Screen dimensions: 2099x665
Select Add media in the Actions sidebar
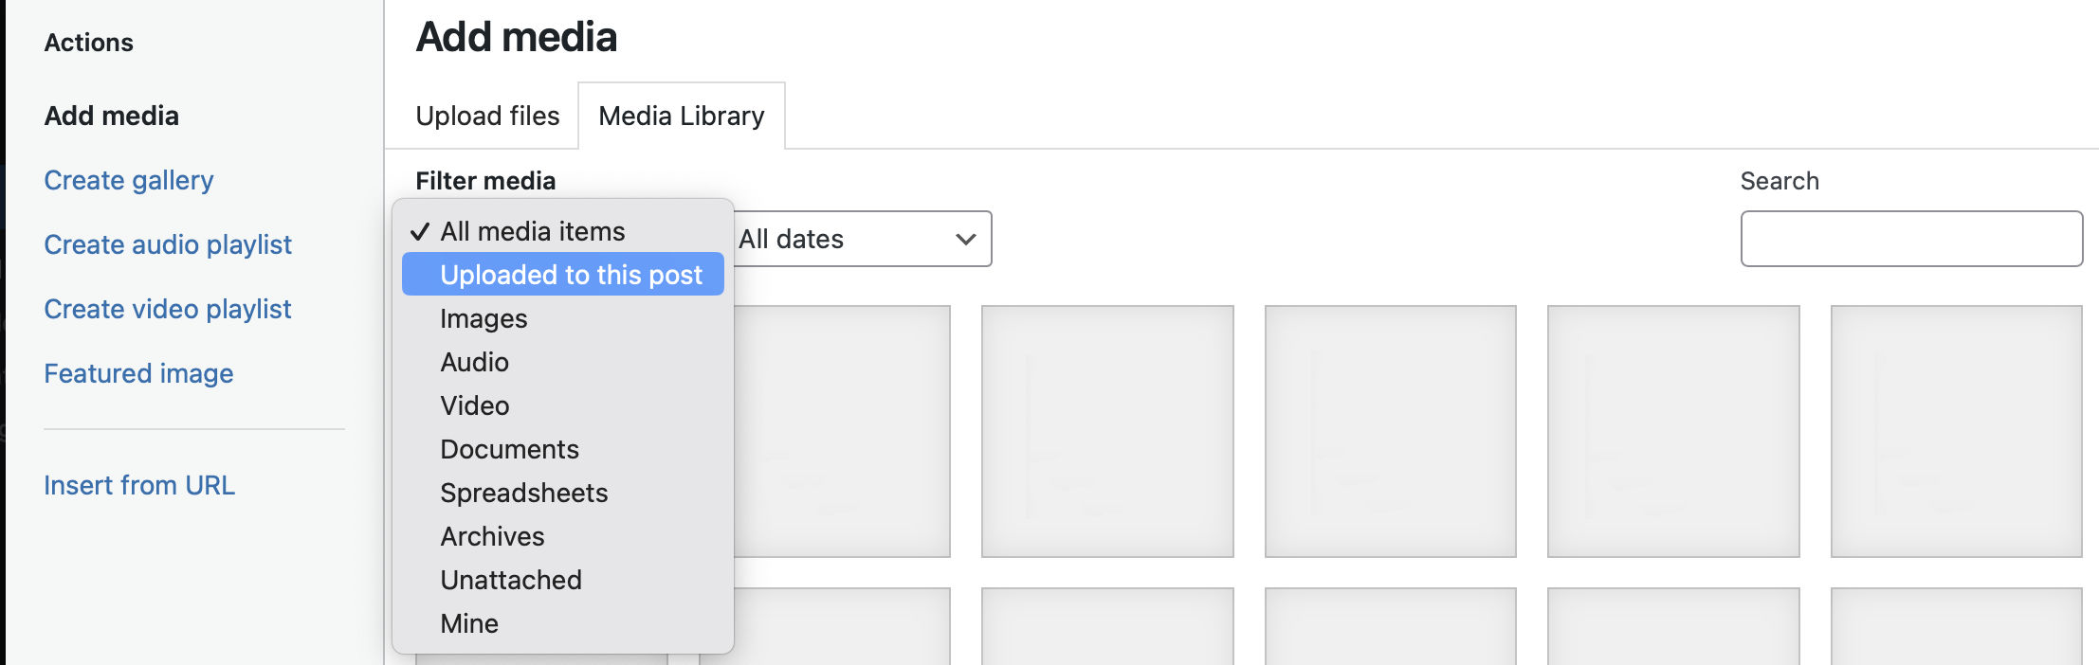pos(110,116)
